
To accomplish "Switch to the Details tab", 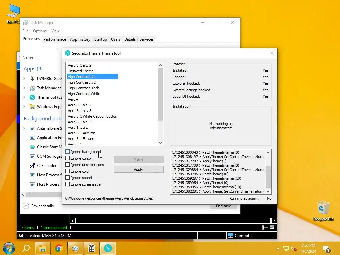I will [x=130, y=39].
